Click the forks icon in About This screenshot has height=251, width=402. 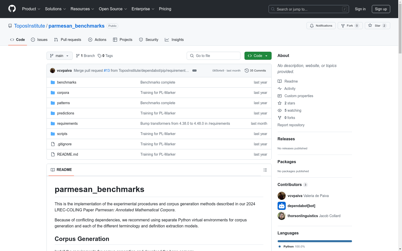coord(280,118)
